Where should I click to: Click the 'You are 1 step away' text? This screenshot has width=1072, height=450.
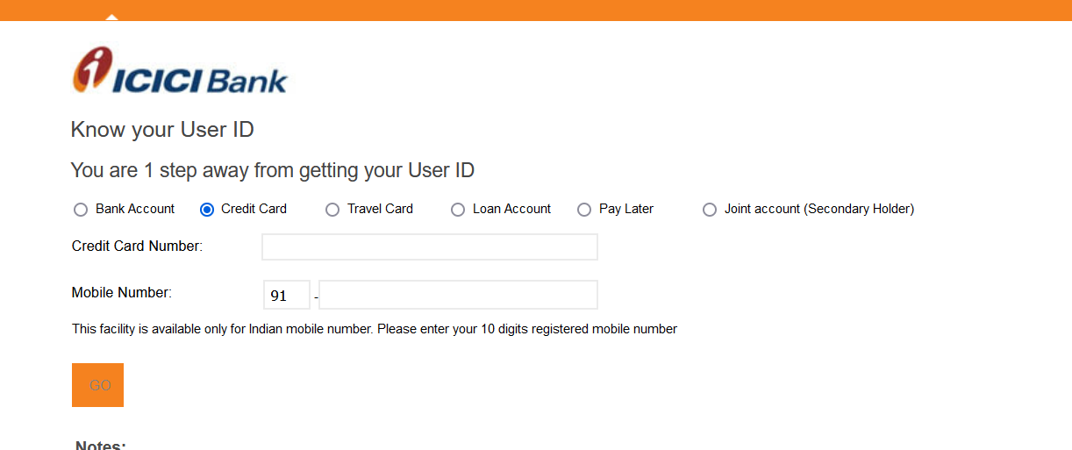(x=273, y=170)
